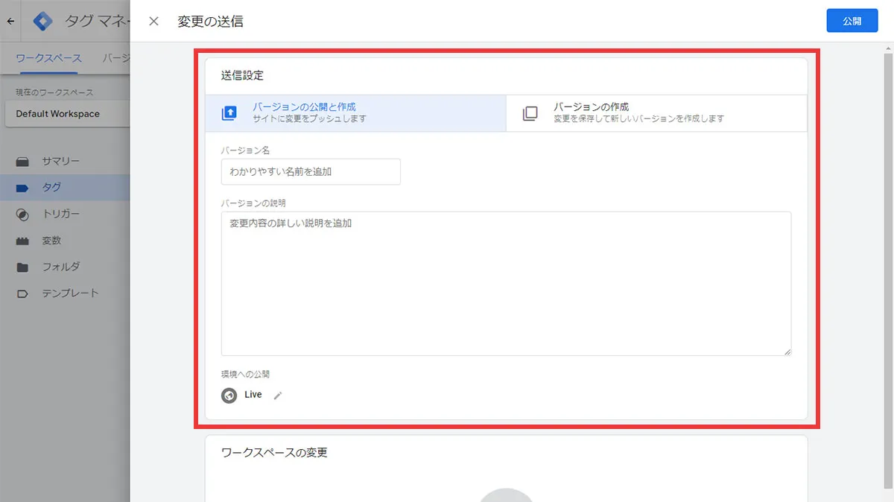This screenshot has height=502, width=894.
Task: Switch to the バージョン tab
Action: tap(116, 57)
